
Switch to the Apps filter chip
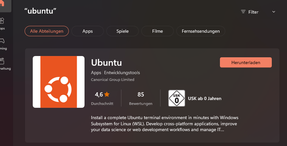tap(87, 31)
